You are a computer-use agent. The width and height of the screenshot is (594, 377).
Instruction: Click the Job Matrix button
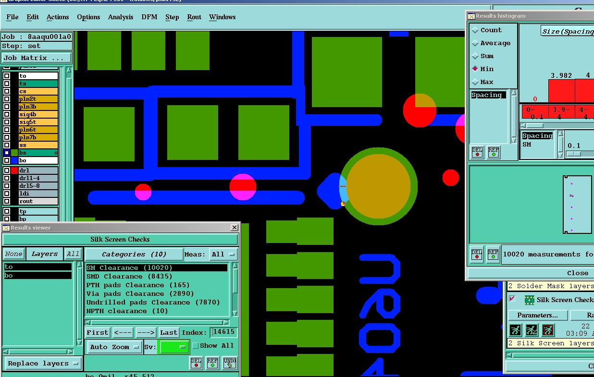(x=37, y=58)
